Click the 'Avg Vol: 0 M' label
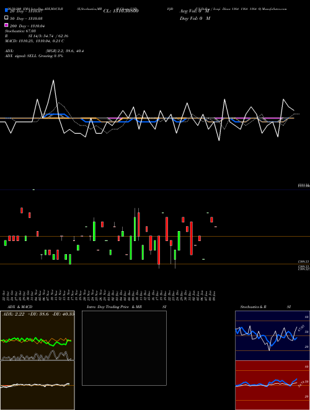Image resolution: width=310 pixels, height=410 pixels. click(195, 11)
